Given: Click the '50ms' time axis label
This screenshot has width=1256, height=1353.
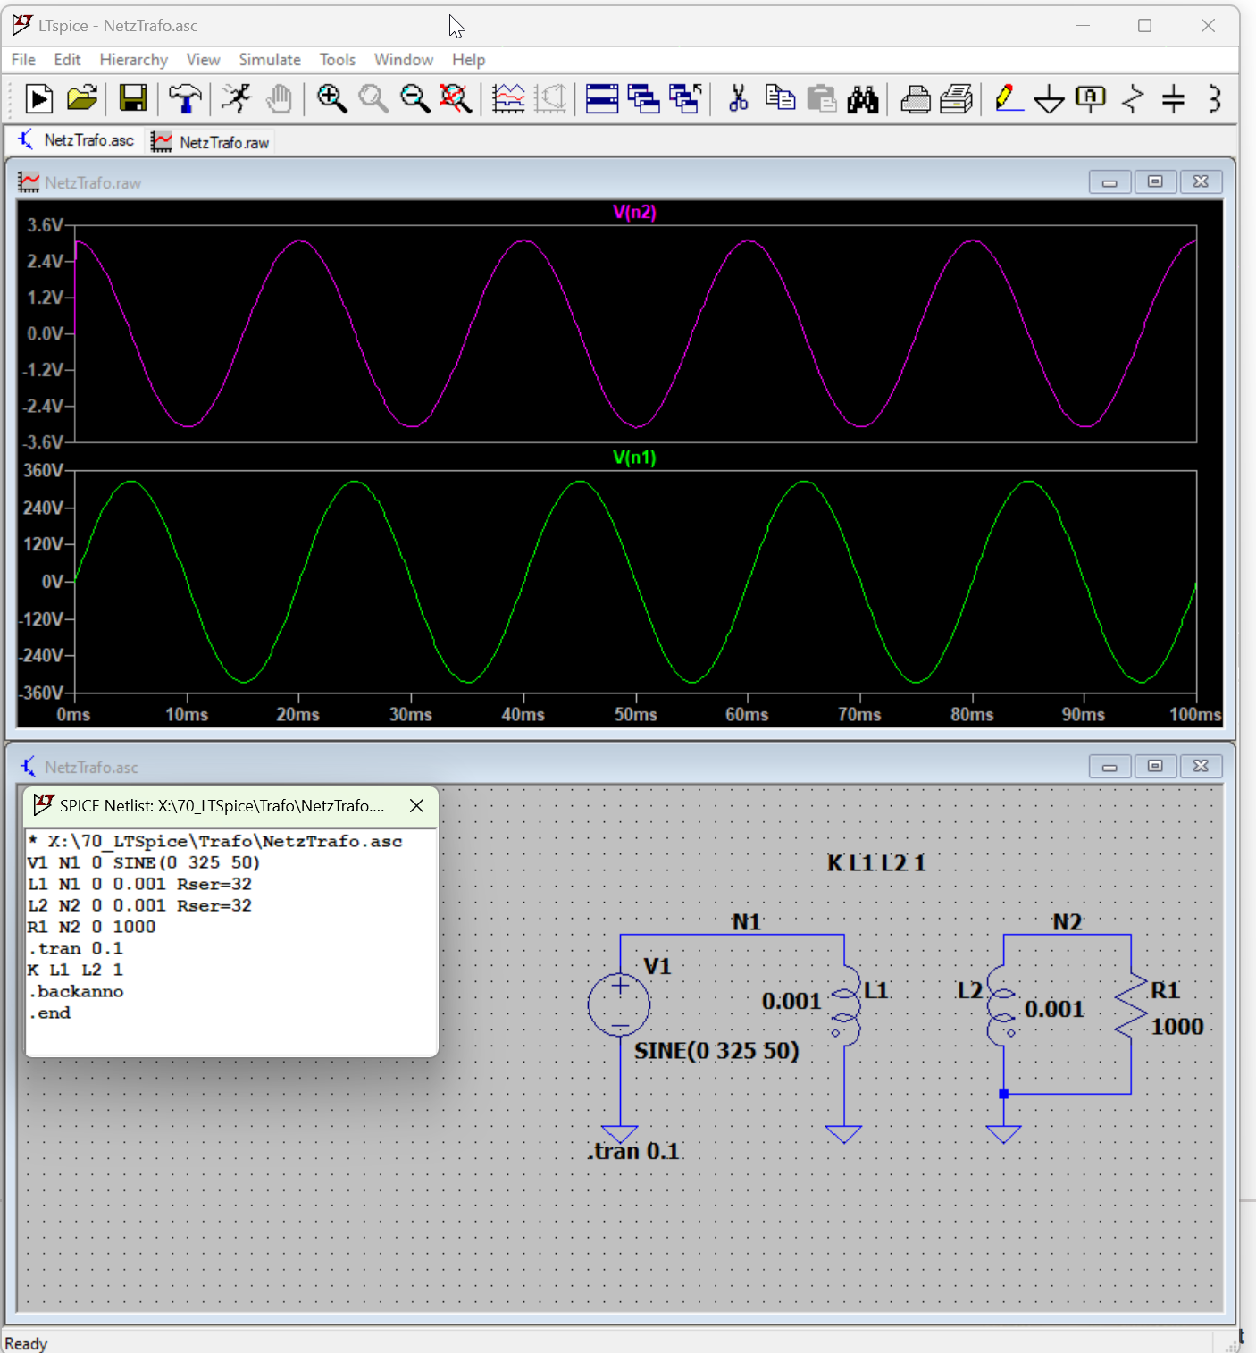Looking at the screenshot, I should pos(635,714).
